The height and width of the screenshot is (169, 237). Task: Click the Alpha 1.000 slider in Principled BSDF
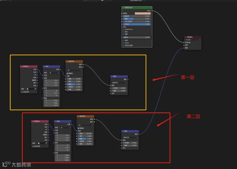coord(137,24)
